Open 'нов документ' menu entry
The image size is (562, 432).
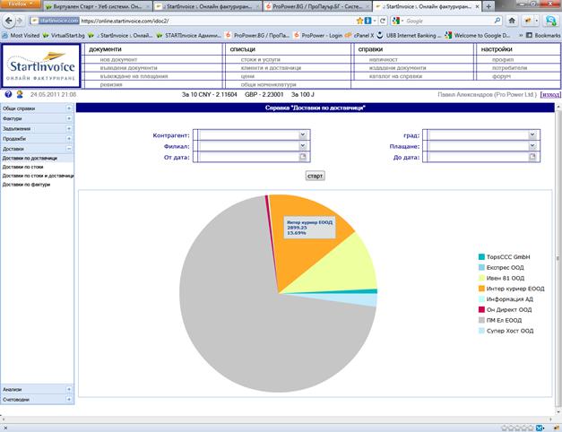click(118, 59)
